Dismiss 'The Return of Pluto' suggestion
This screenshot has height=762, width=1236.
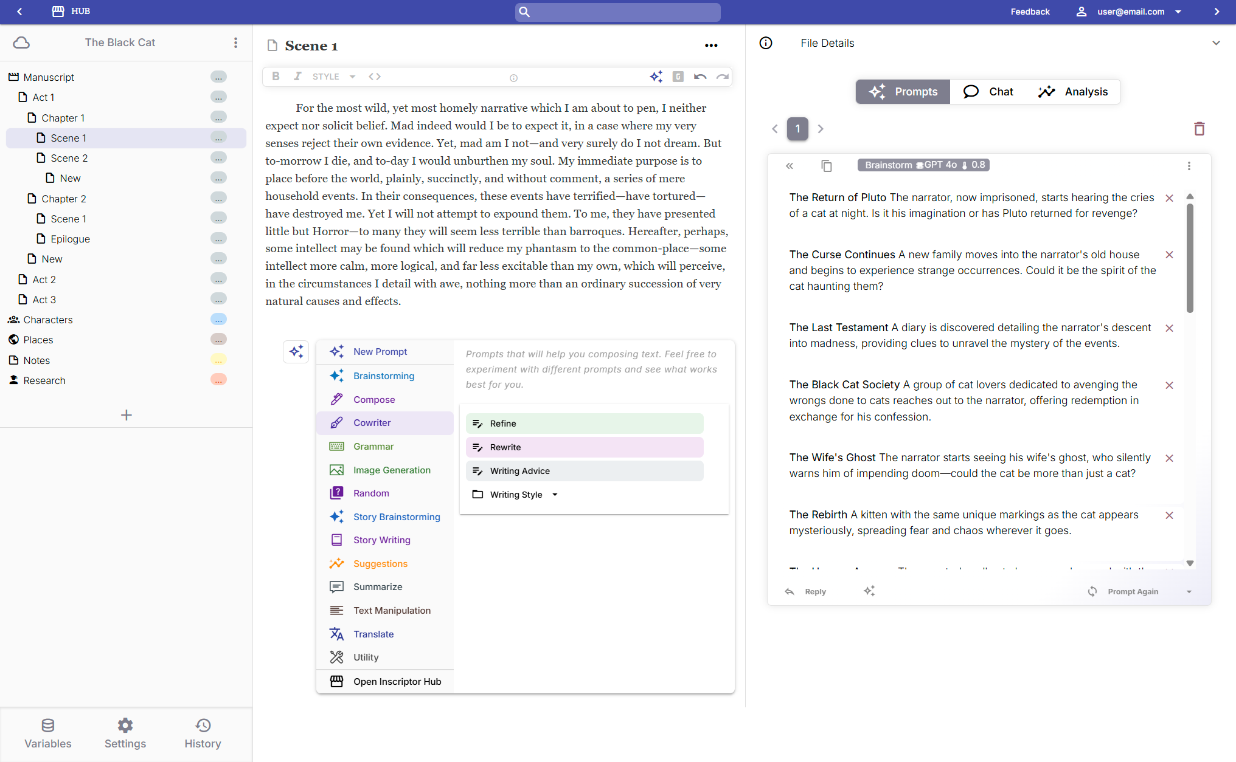[1169, 198]
